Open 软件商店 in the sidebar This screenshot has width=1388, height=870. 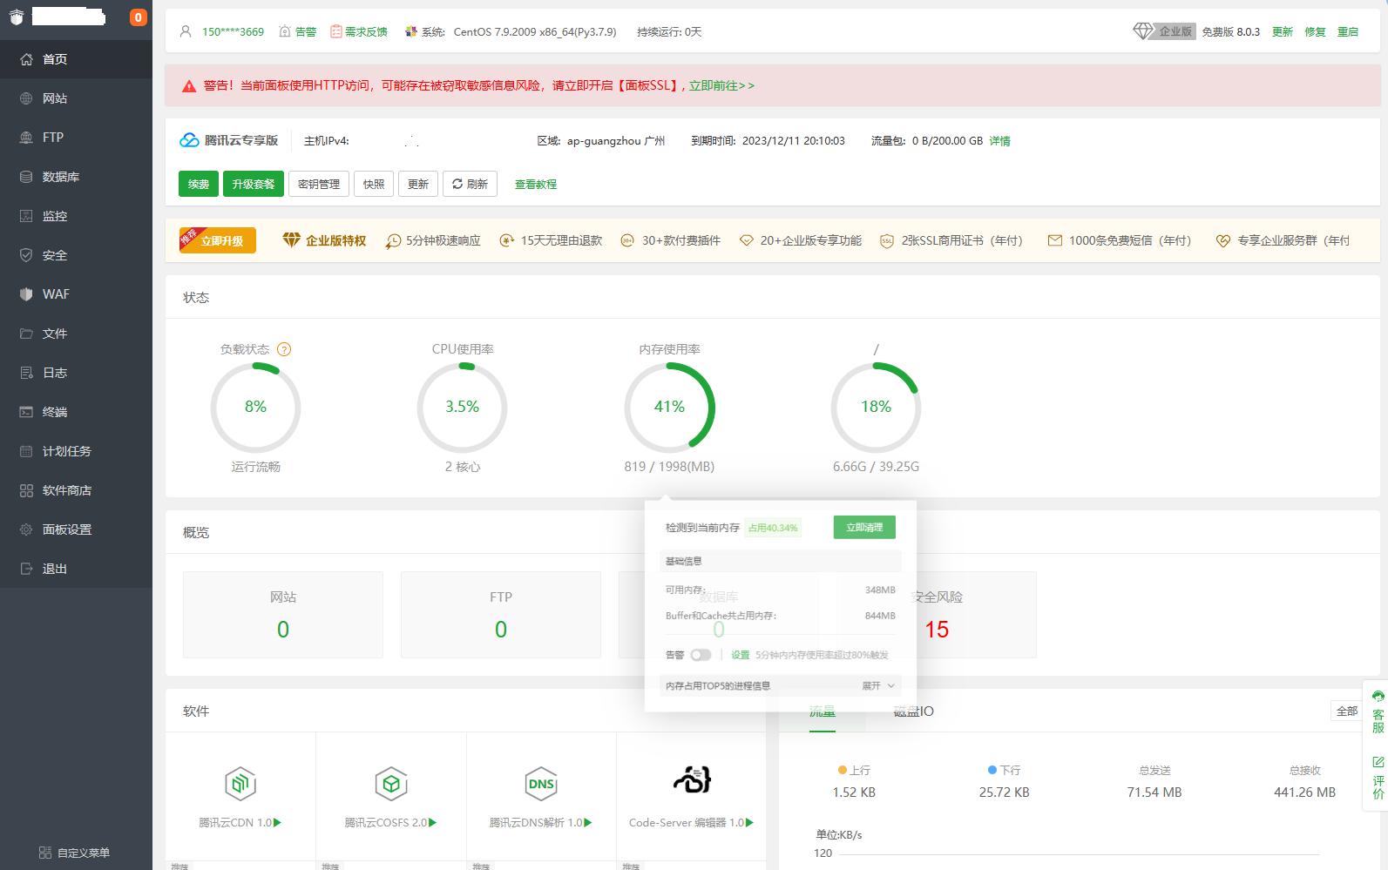point(66,490)
